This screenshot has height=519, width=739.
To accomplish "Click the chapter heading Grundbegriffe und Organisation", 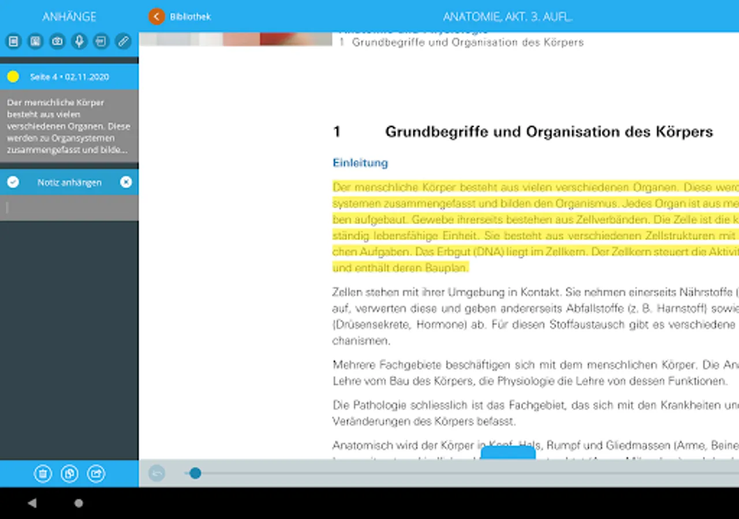I will pyautogui.click(x=549, y=131).
